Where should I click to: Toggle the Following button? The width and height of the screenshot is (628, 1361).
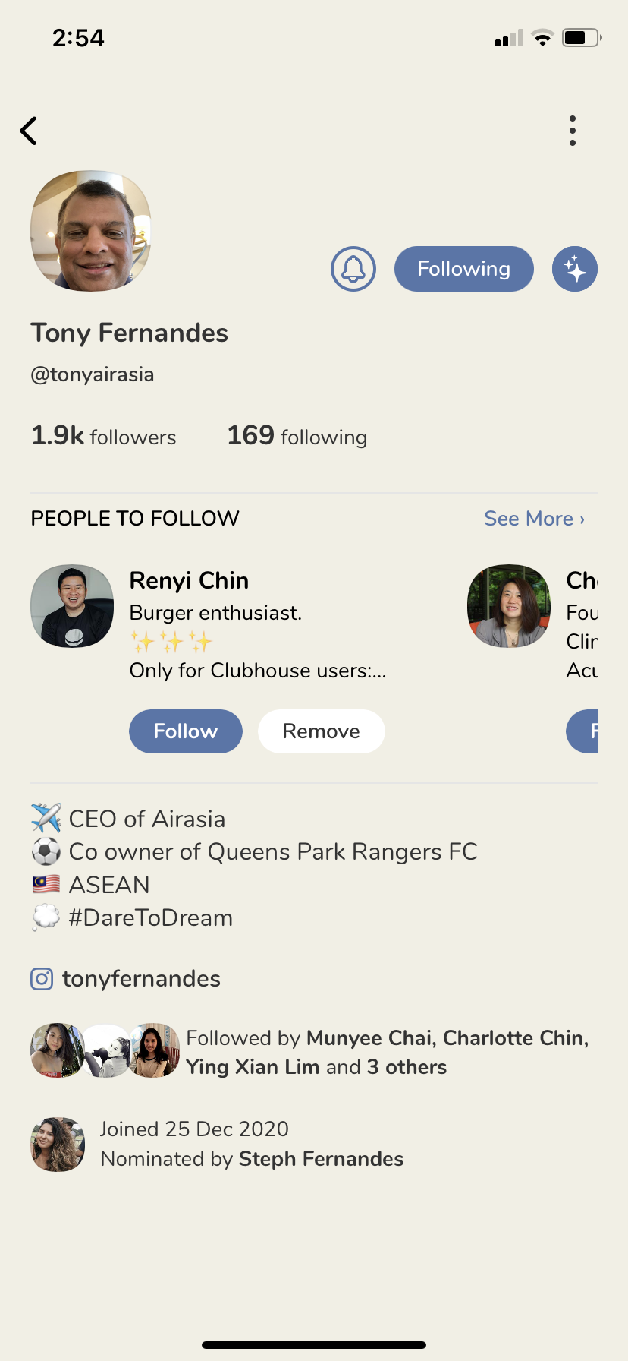463,269
